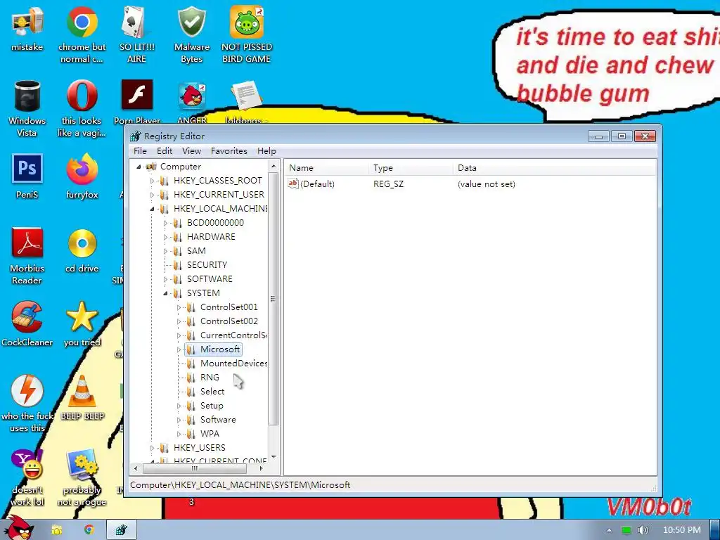Click the Name column header

pos(326,168)
